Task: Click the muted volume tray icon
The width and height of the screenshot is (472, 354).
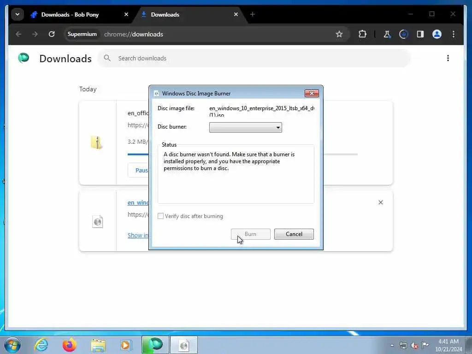Action: (x=414, y=346)
